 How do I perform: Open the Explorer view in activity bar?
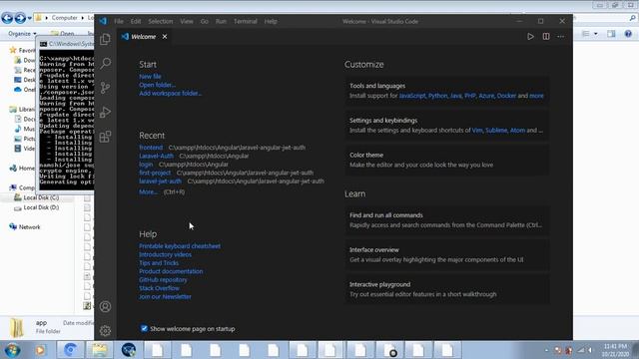click(x=105, y=40)
